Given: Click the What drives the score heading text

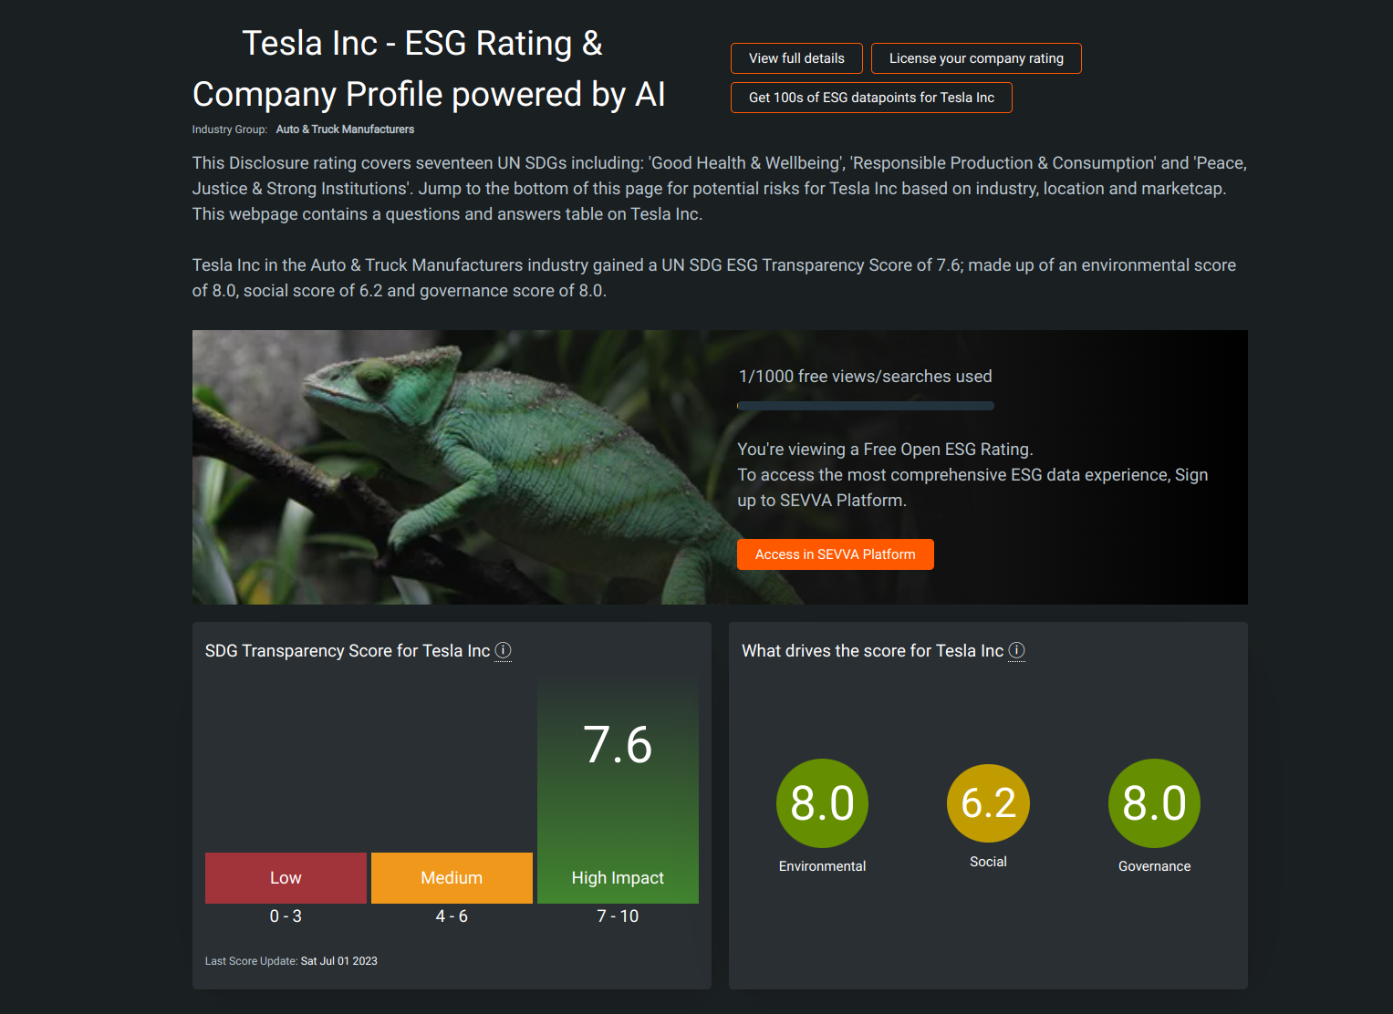Looking at the screenshot, I should (x=872, y=651).
